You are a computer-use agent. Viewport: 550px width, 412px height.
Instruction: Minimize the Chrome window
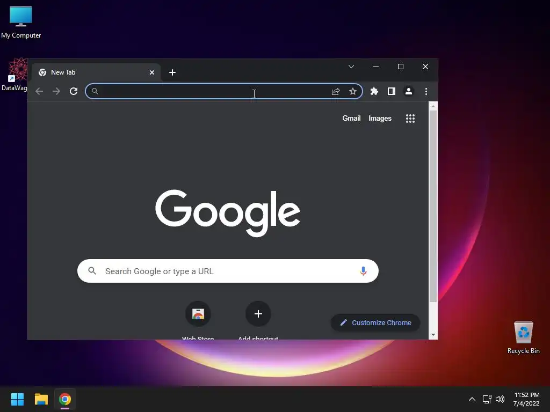(376, 67)
